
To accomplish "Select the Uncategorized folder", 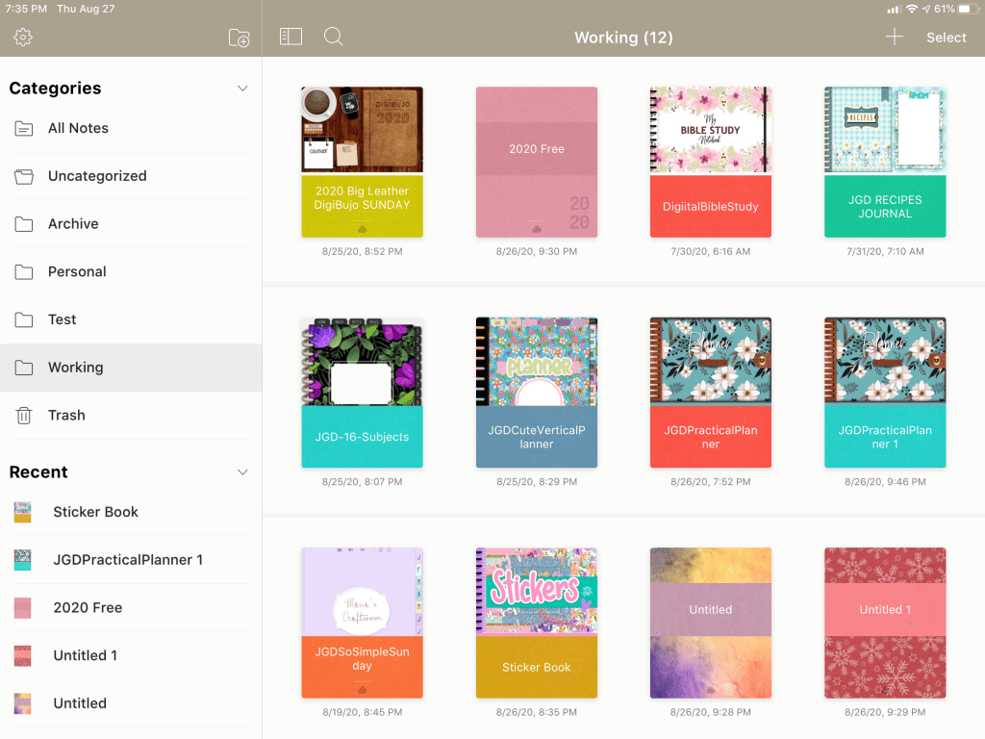I will pyautogui.click(x=96, y=176).
